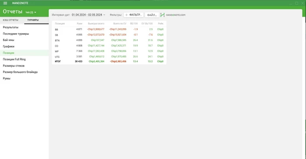Open the Размер большого блайнда report
The image size is (306, 159).
(x=20, y=72)
